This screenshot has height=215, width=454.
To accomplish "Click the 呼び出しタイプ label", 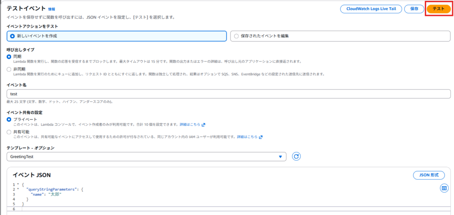I will point(20,50).
